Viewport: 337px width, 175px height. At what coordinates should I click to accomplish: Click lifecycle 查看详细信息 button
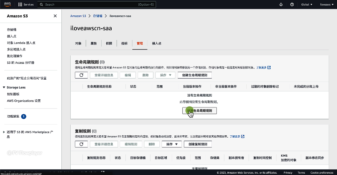[x=104, y=75]
